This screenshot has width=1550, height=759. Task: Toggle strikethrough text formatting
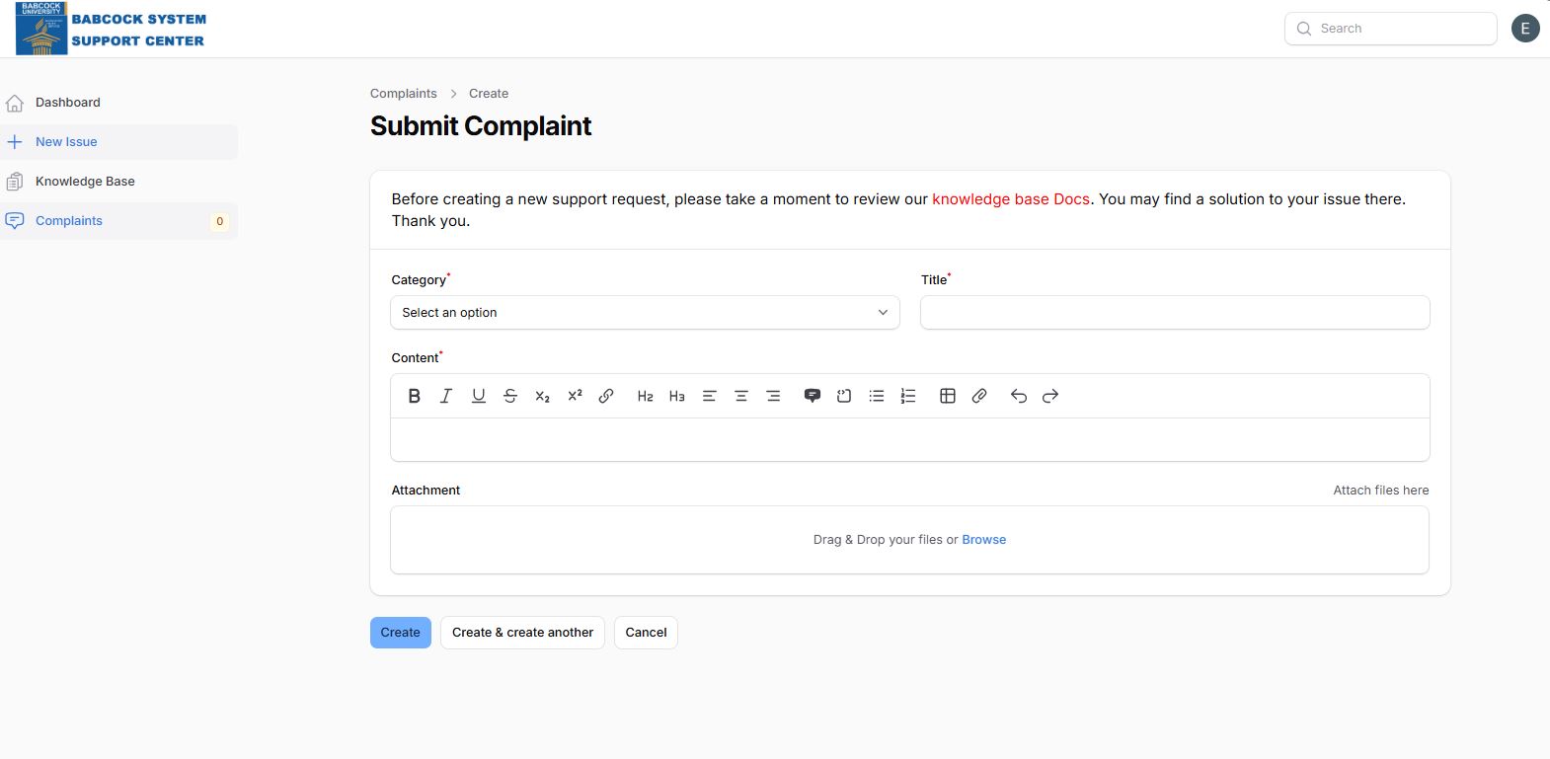coord(510,396)
